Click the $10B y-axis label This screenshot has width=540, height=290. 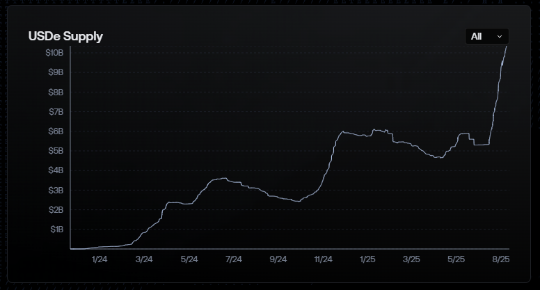point(55,53)
